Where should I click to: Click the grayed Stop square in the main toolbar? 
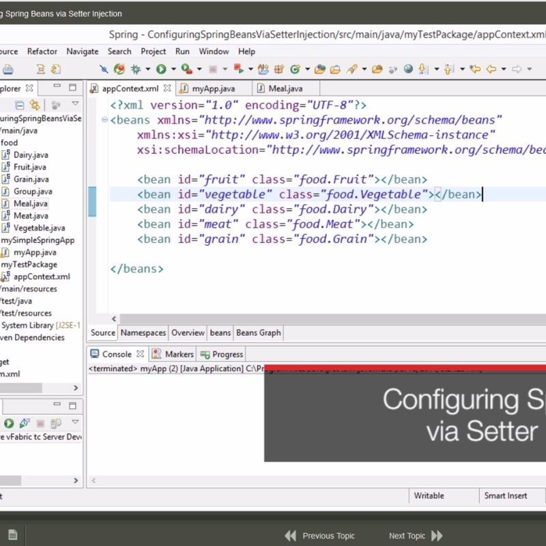213,69
